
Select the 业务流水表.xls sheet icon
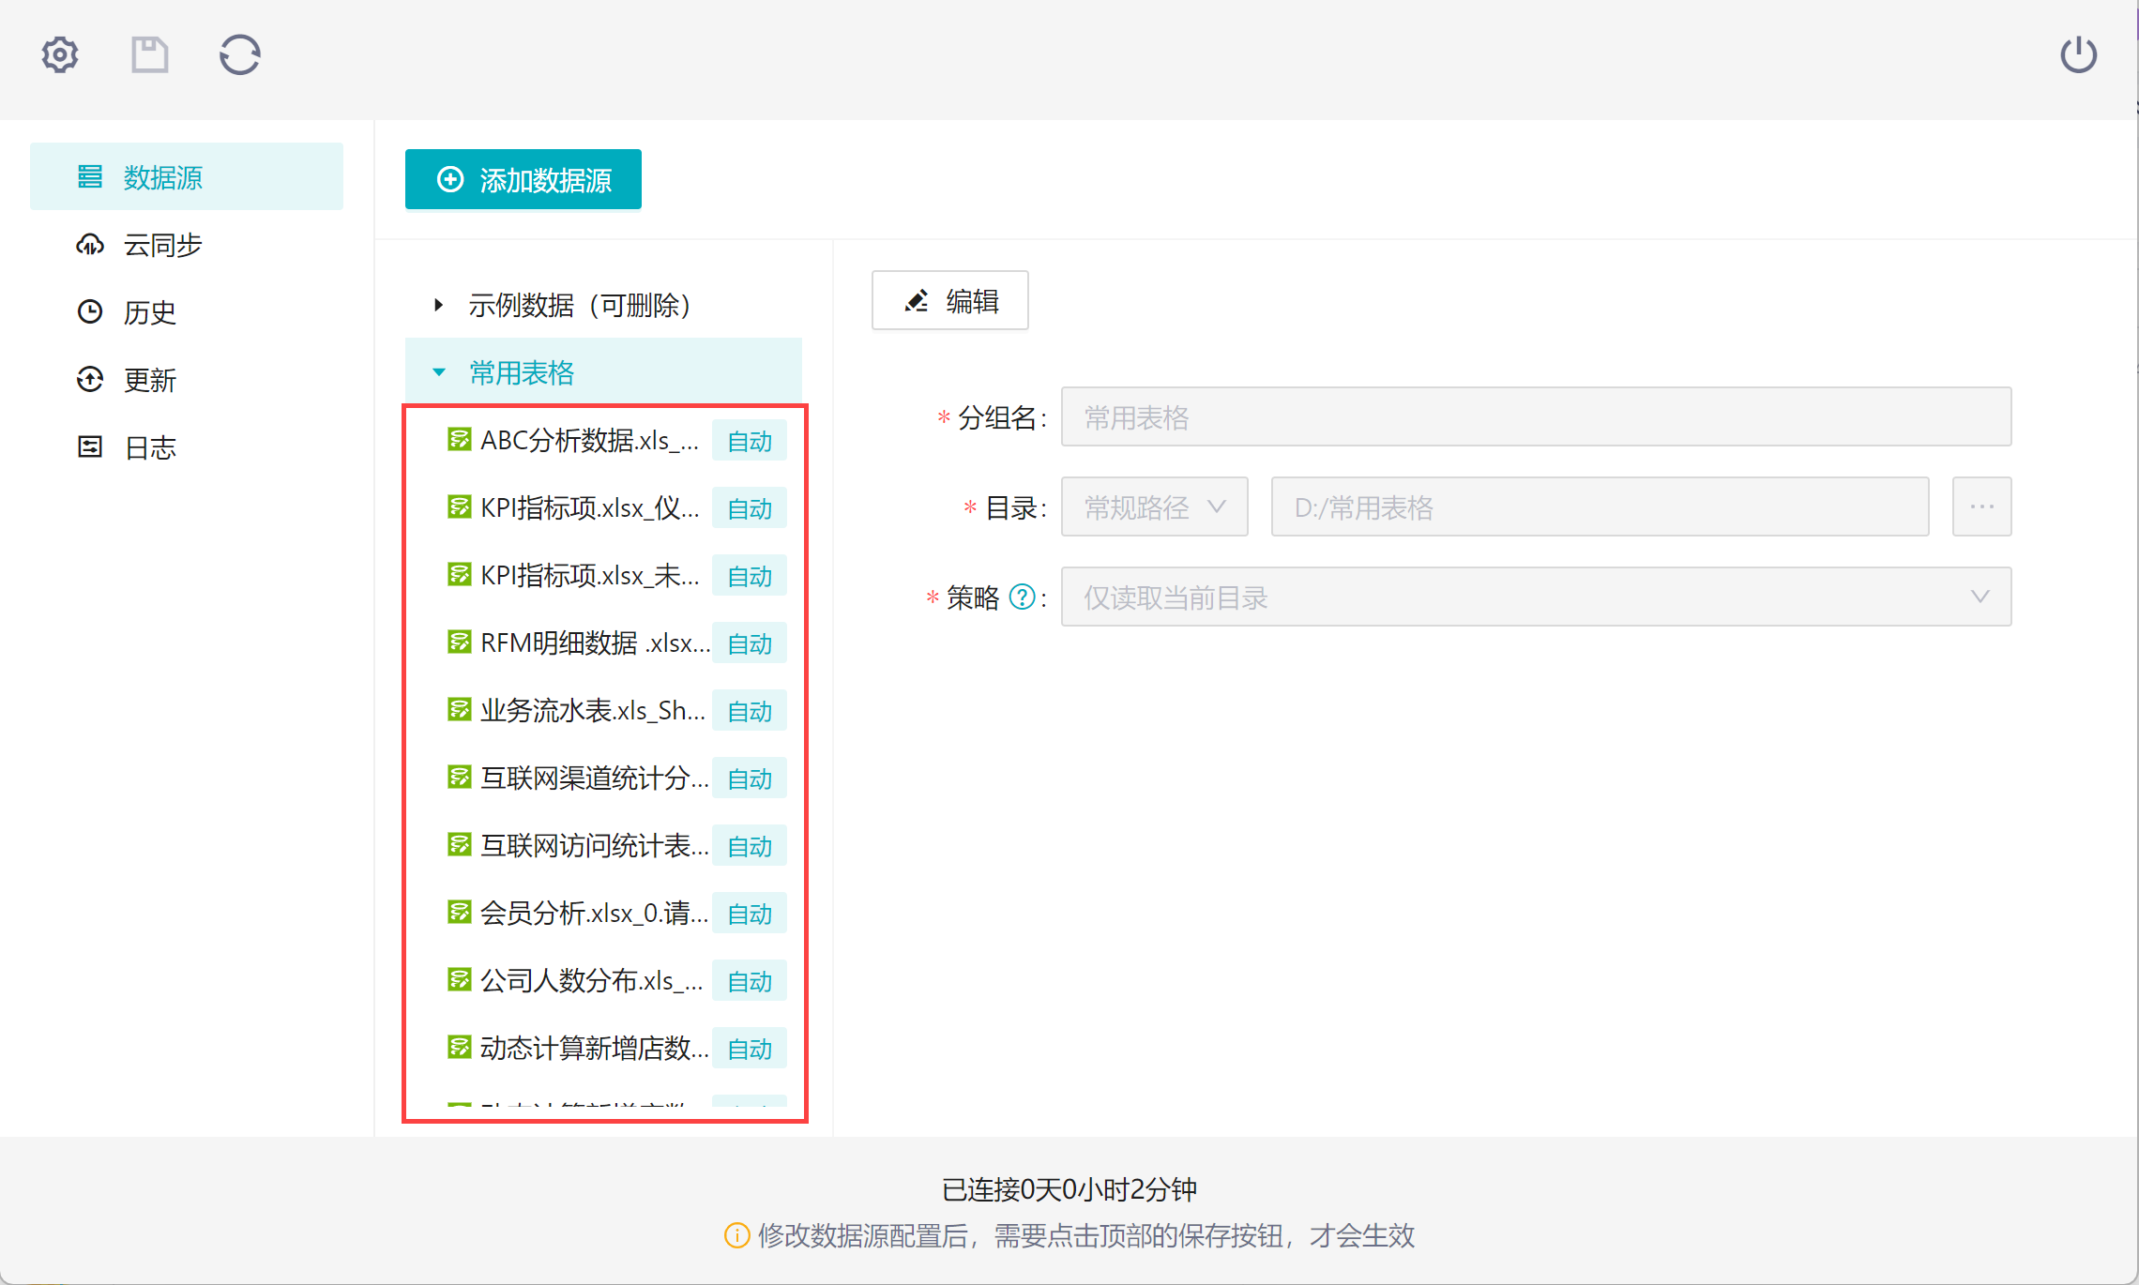point(459,710)
